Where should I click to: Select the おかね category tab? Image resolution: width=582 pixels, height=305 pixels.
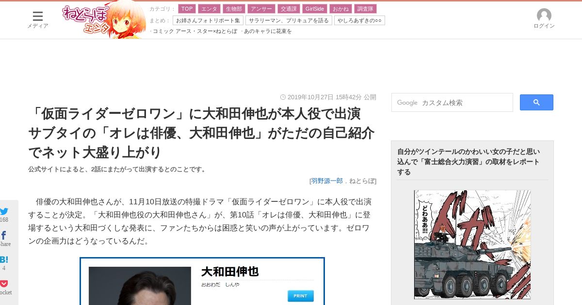pos(341,9)
